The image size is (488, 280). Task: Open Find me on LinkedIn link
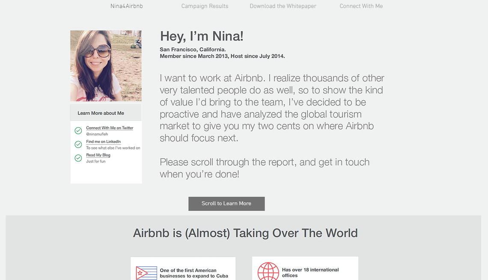coord(103,142)
